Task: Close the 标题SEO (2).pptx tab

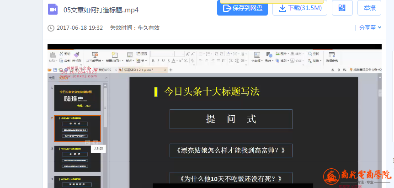Action: click(165, 70)
